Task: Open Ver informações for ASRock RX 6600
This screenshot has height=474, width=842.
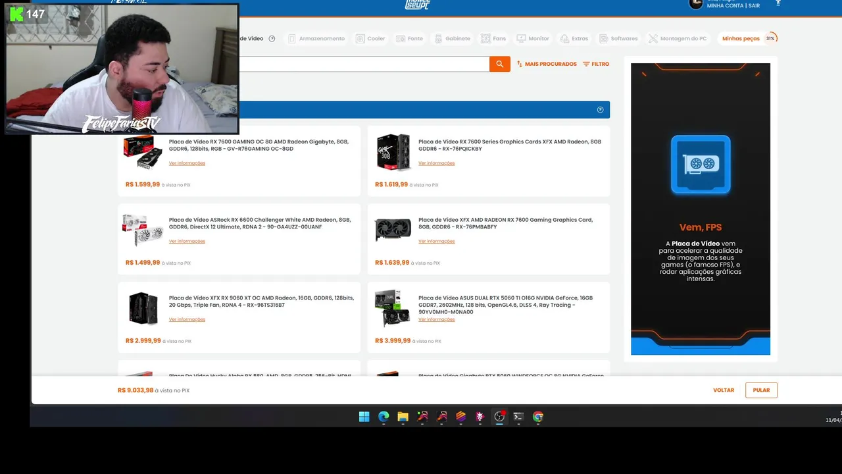Action: click(x=187, y=242)
